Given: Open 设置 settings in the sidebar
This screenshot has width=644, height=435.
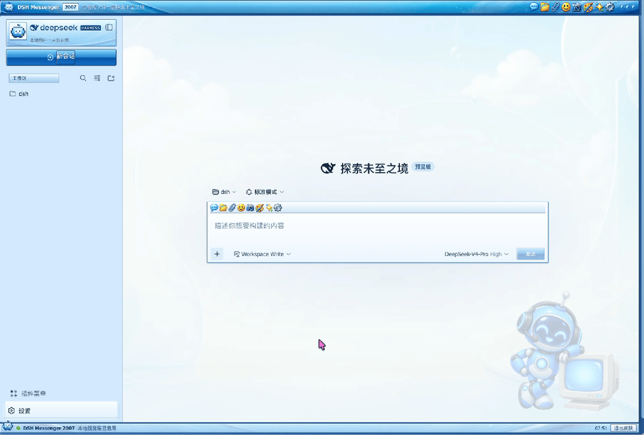Looking at the screenshot, I should click(x=61, y=411).
